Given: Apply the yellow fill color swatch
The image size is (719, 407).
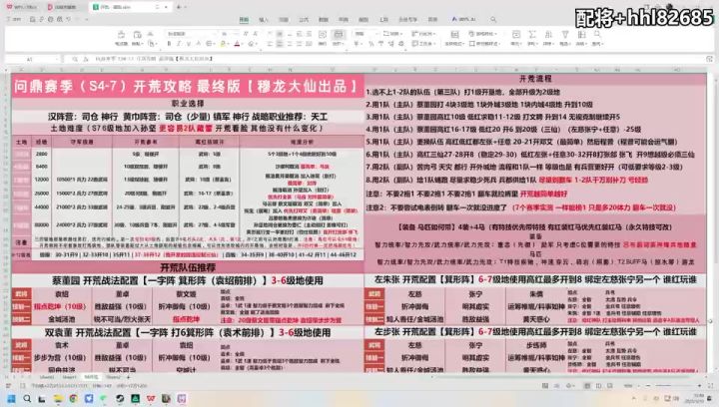Looking at the screenshot, I should [223, 44].
